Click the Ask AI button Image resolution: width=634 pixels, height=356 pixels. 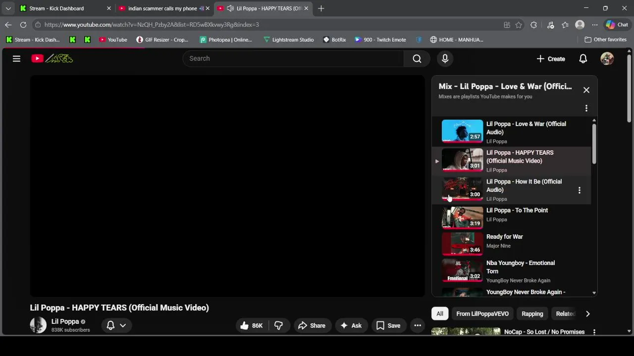(x=351, y=325)
